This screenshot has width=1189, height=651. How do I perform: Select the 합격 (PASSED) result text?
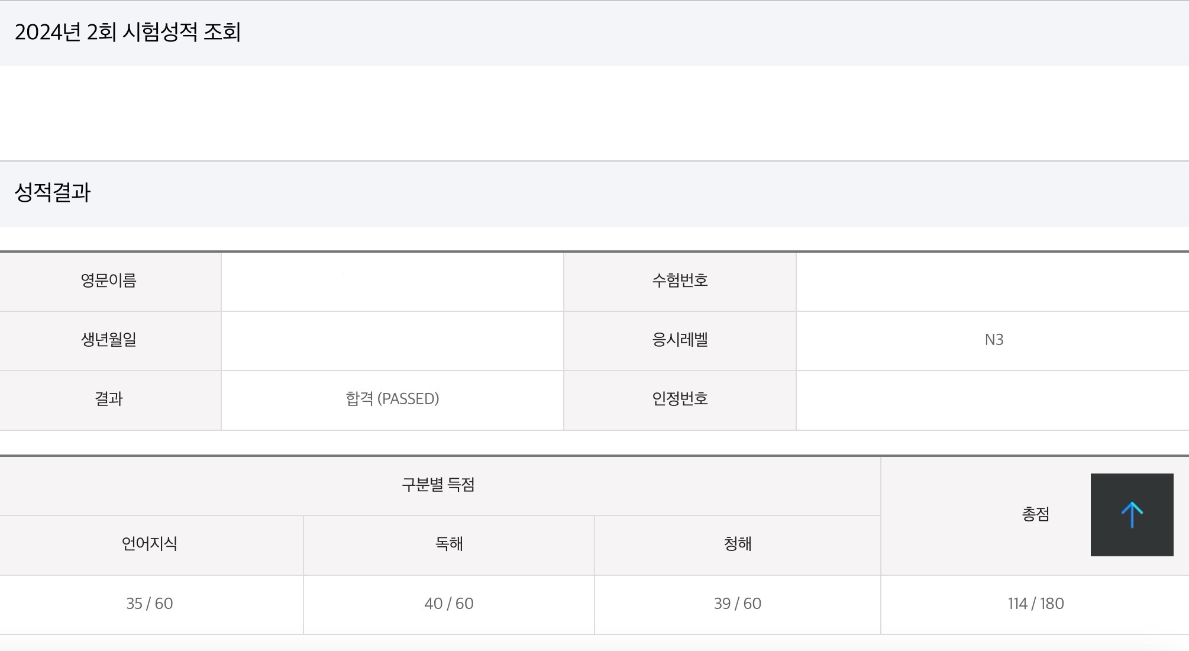392,399
